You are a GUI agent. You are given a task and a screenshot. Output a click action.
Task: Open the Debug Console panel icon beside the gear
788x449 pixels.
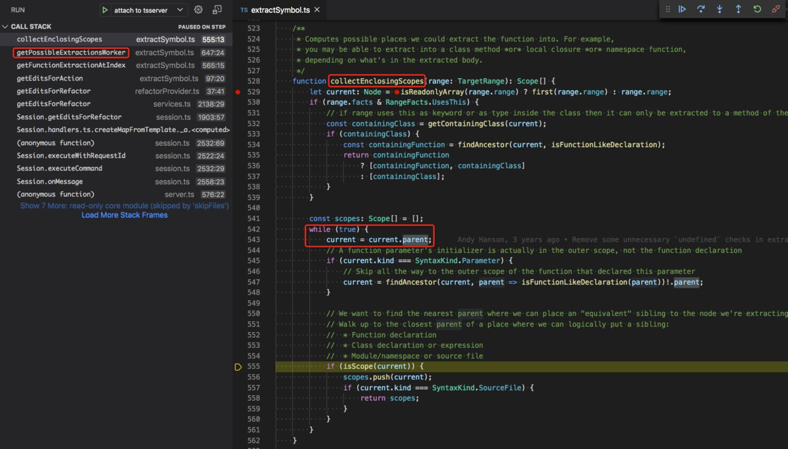(217, 10)
